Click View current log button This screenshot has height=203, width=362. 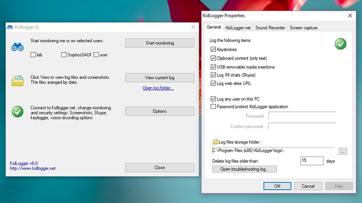pos(160,77)
